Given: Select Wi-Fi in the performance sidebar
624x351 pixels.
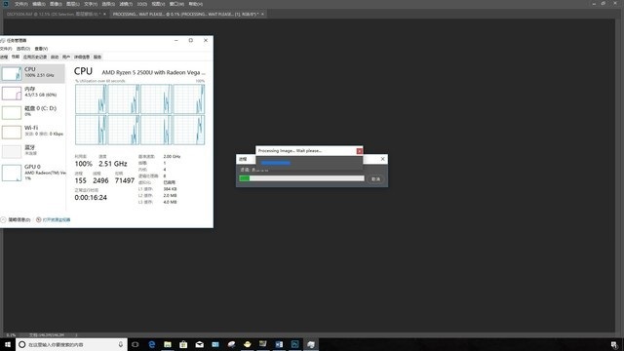Looking at the screenshot, I should [x=32, y=132].
